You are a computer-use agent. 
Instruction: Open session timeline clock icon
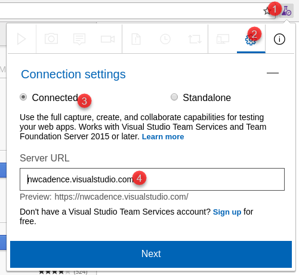(x=165, y=39)
